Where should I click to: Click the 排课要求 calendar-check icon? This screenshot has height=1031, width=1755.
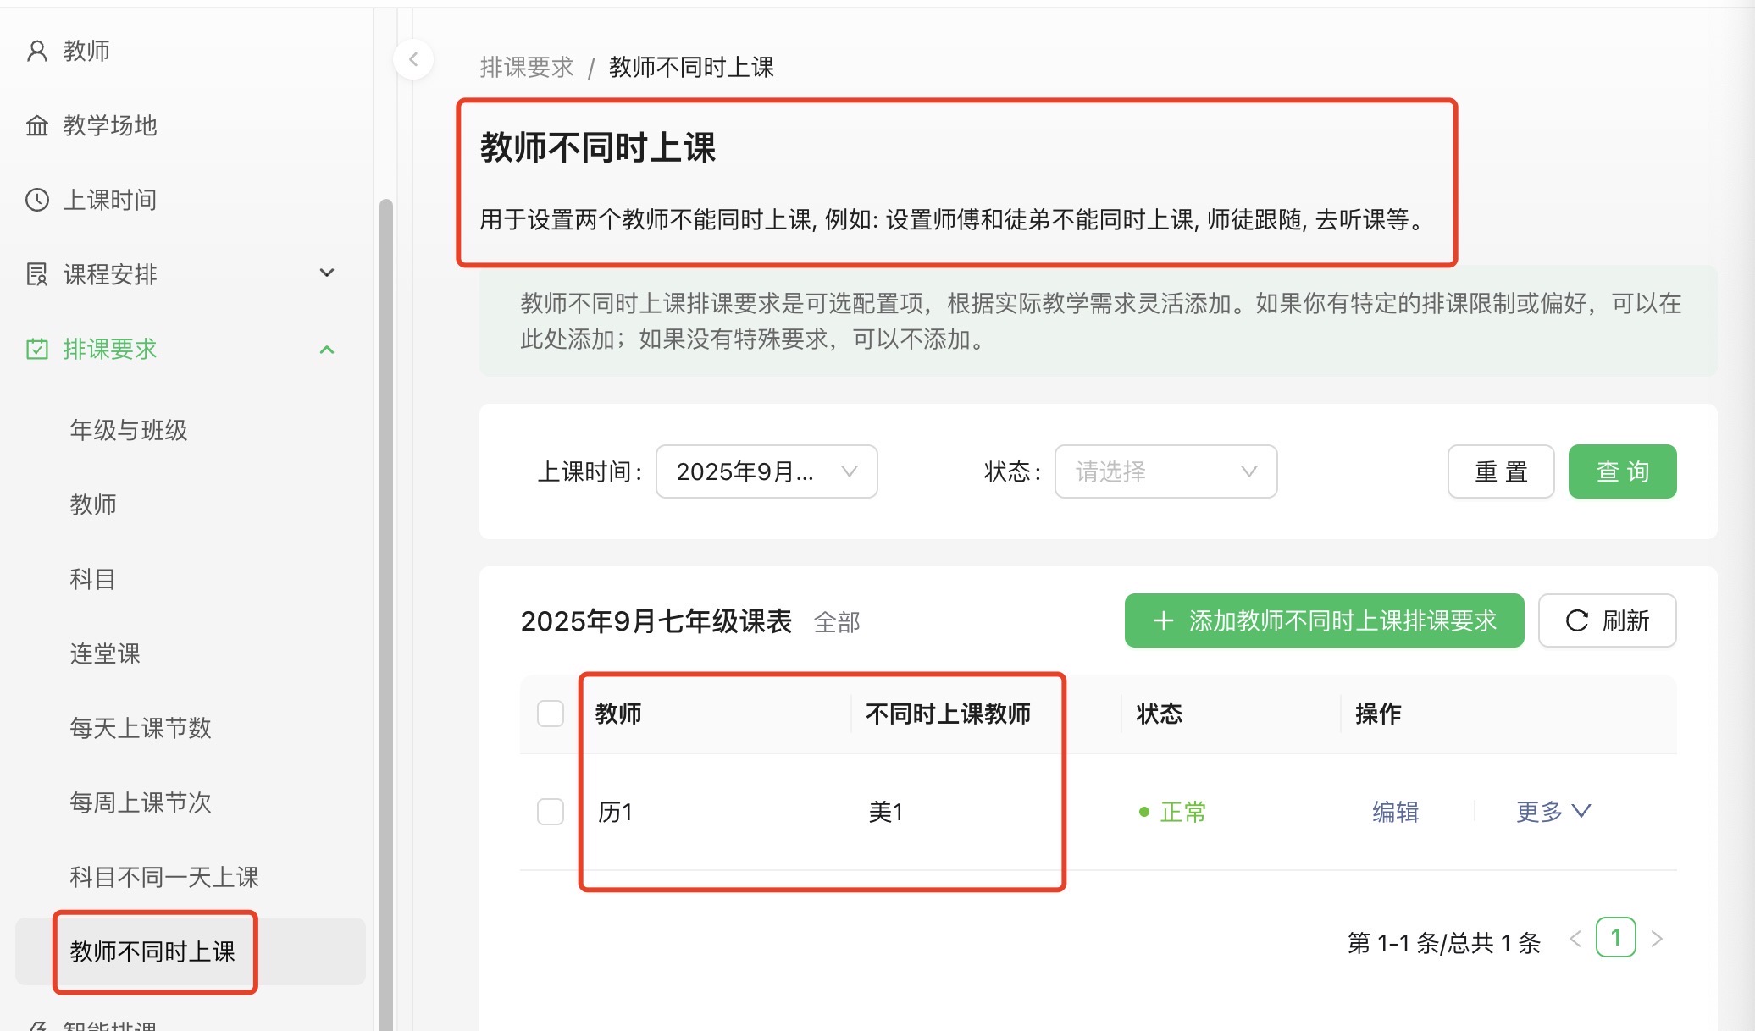pos(36,349)
